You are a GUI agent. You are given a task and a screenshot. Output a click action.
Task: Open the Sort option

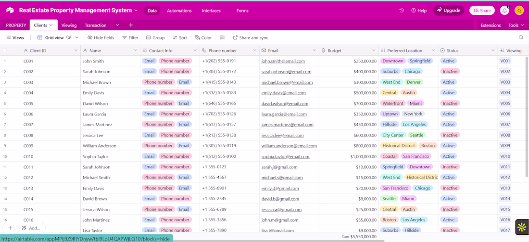[x=180, y=38]
